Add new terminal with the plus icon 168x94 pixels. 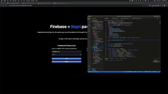point(155,58)
